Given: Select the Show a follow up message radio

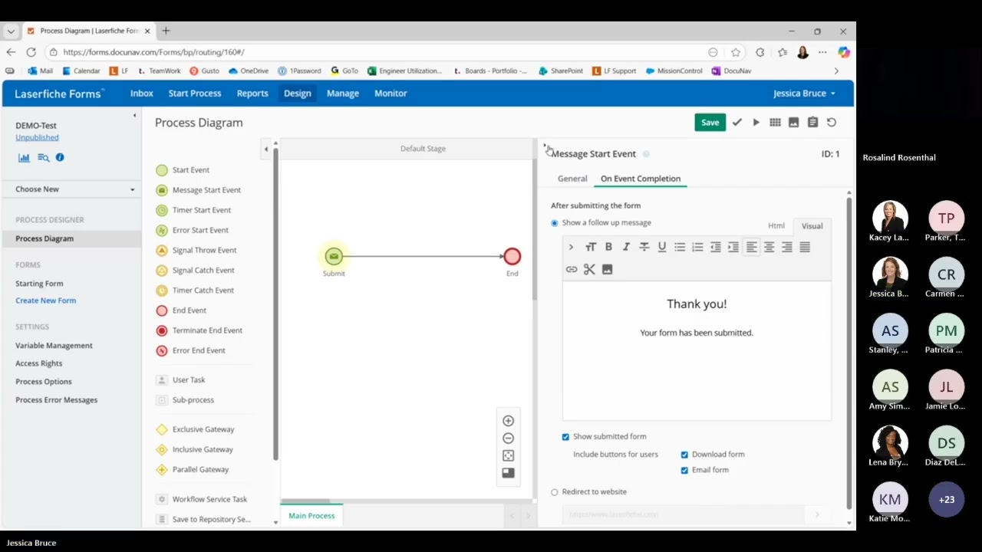Looking at the screenshot, I should [x=555, y=223].
